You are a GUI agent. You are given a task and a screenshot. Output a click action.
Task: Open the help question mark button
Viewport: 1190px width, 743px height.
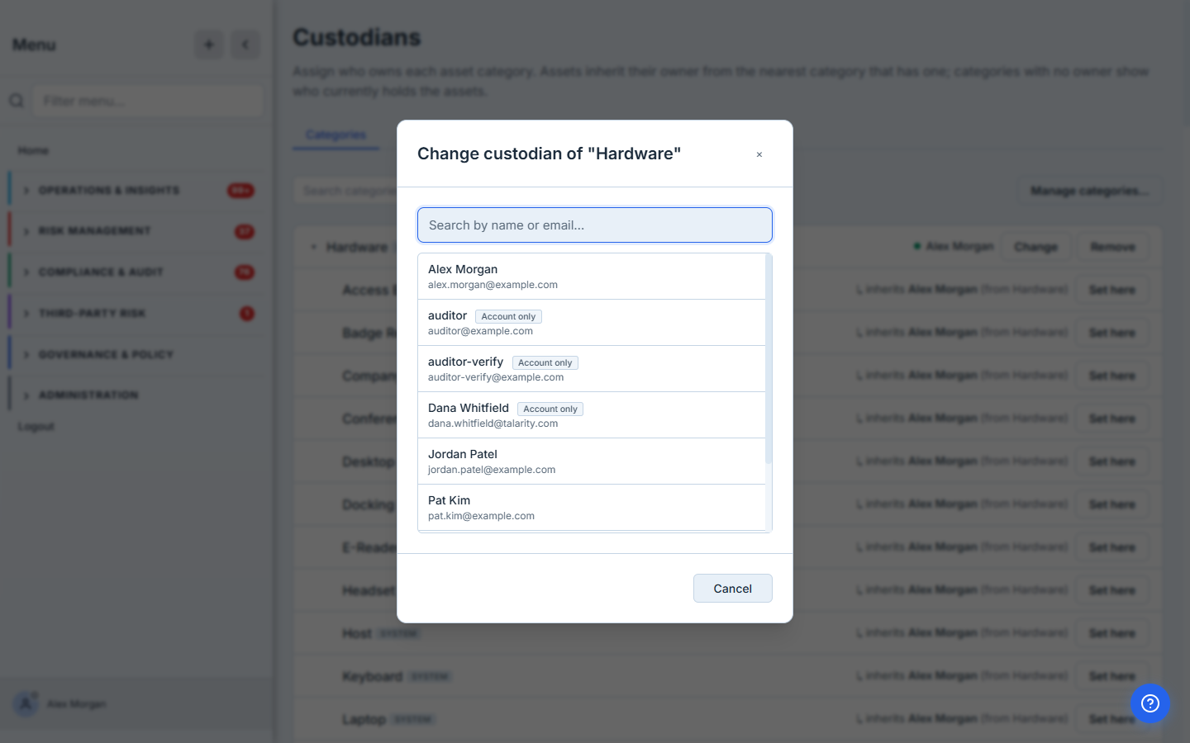pyautogui.click(x=1150, y=703)
